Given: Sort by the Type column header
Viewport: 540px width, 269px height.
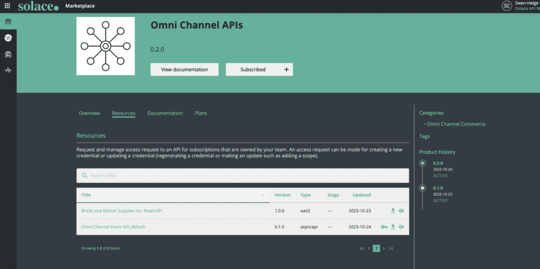Looking at the screenshot, I should coord(305,195).
